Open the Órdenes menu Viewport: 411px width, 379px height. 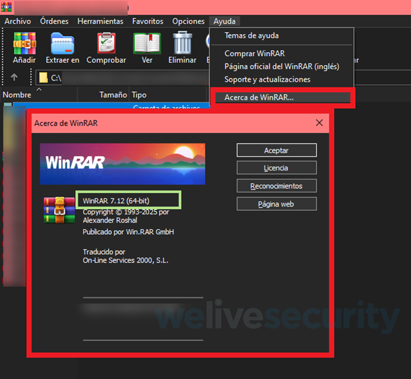pos(54,21)
